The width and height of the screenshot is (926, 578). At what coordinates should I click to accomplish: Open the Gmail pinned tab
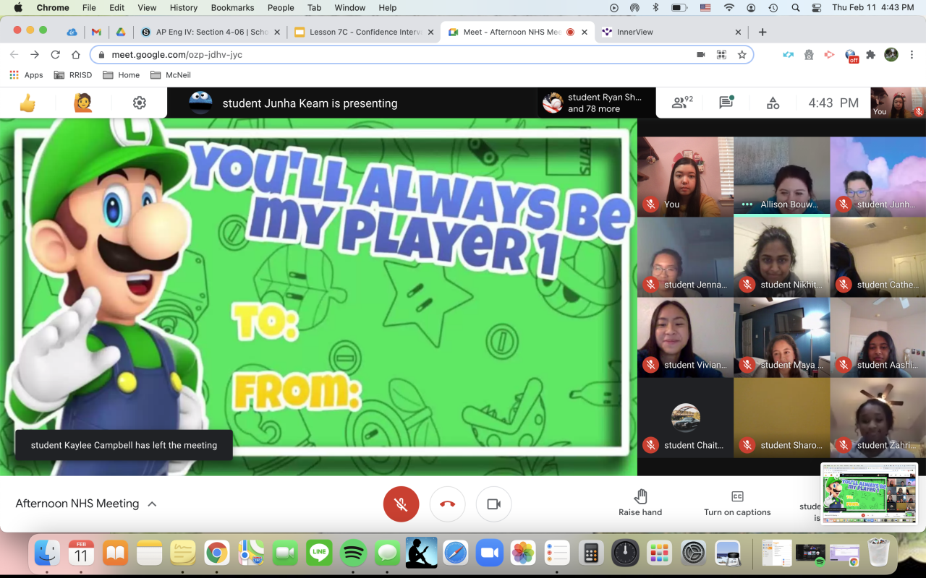[96, 32]
